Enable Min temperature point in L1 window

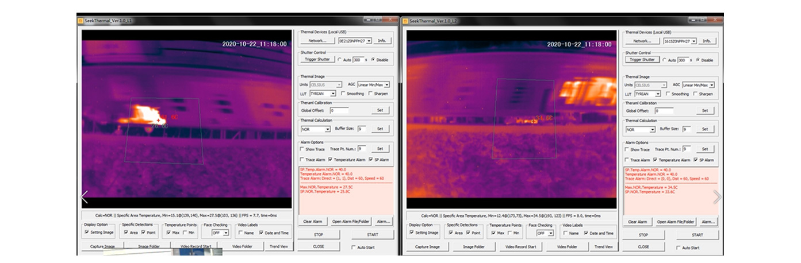(x=185, y=232)
